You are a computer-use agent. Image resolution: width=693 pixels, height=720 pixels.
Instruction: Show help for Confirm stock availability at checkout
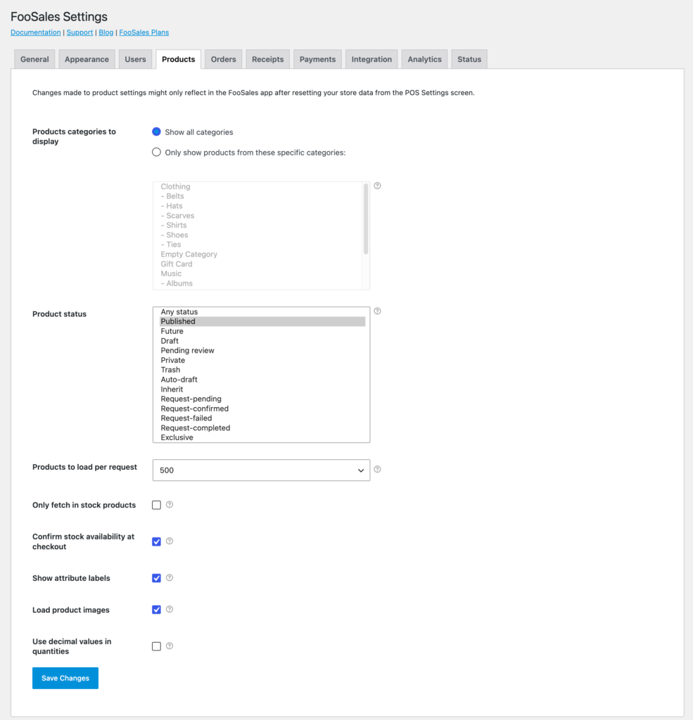pyautogui.click(x=170, y=541)
